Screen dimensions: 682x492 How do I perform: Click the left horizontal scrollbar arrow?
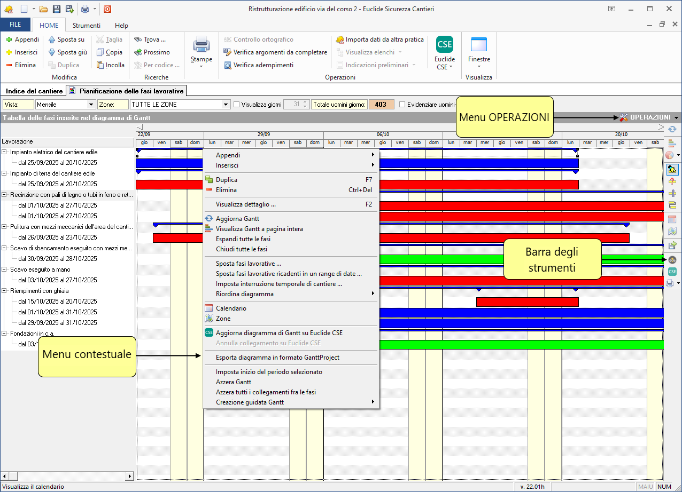[4, 476]
